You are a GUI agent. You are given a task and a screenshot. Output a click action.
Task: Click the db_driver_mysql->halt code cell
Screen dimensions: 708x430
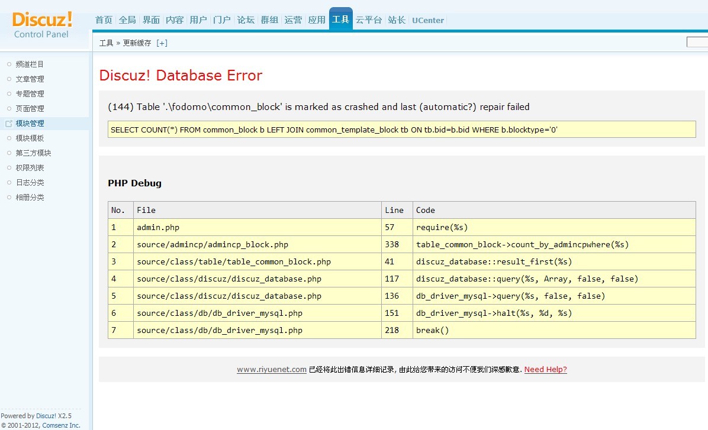[554, 313]
